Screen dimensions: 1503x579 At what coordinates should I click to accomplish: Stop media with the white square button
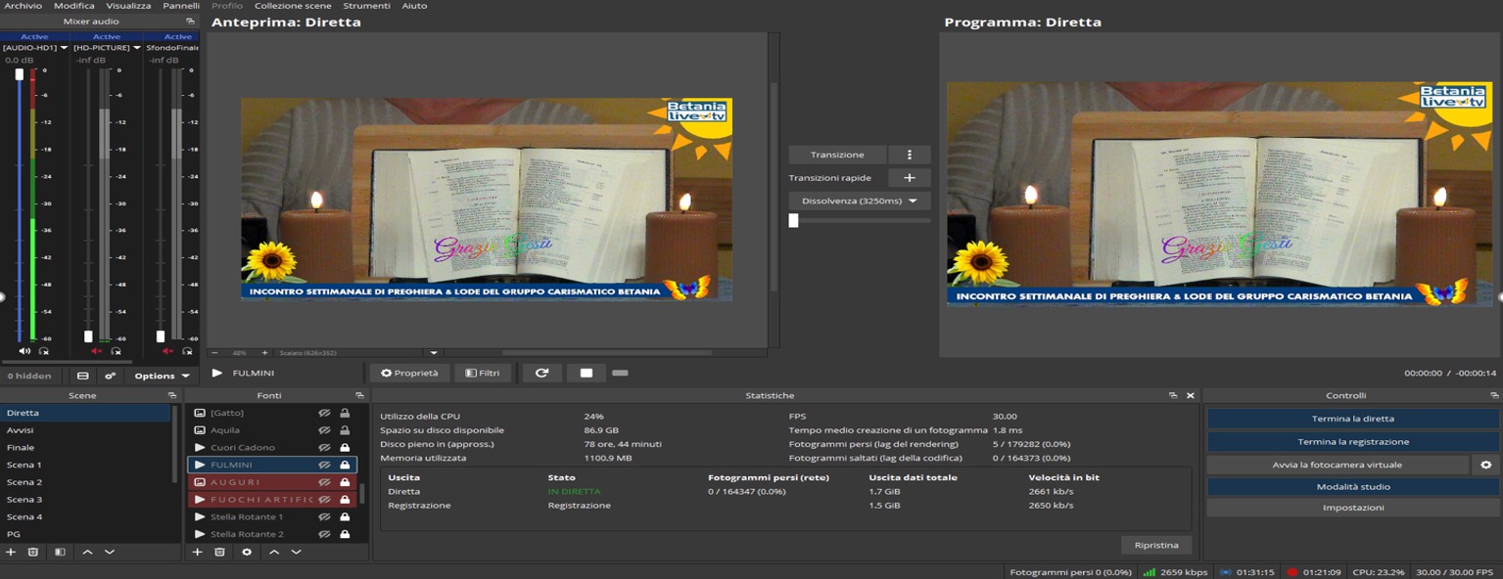click(586, 373)
